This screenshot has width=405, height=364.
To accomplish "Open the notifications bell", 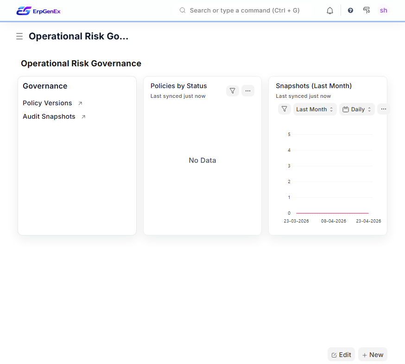I will (330, 11).
